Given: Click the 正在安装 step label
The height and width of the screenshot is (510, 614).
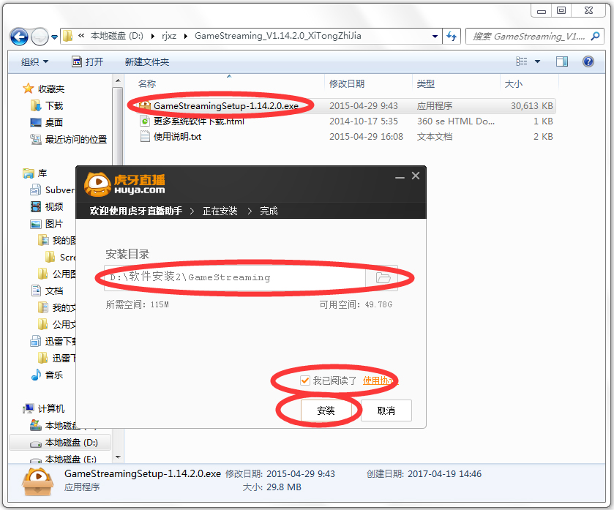Looking at the screenshot, I should click(x=220, y=211).
